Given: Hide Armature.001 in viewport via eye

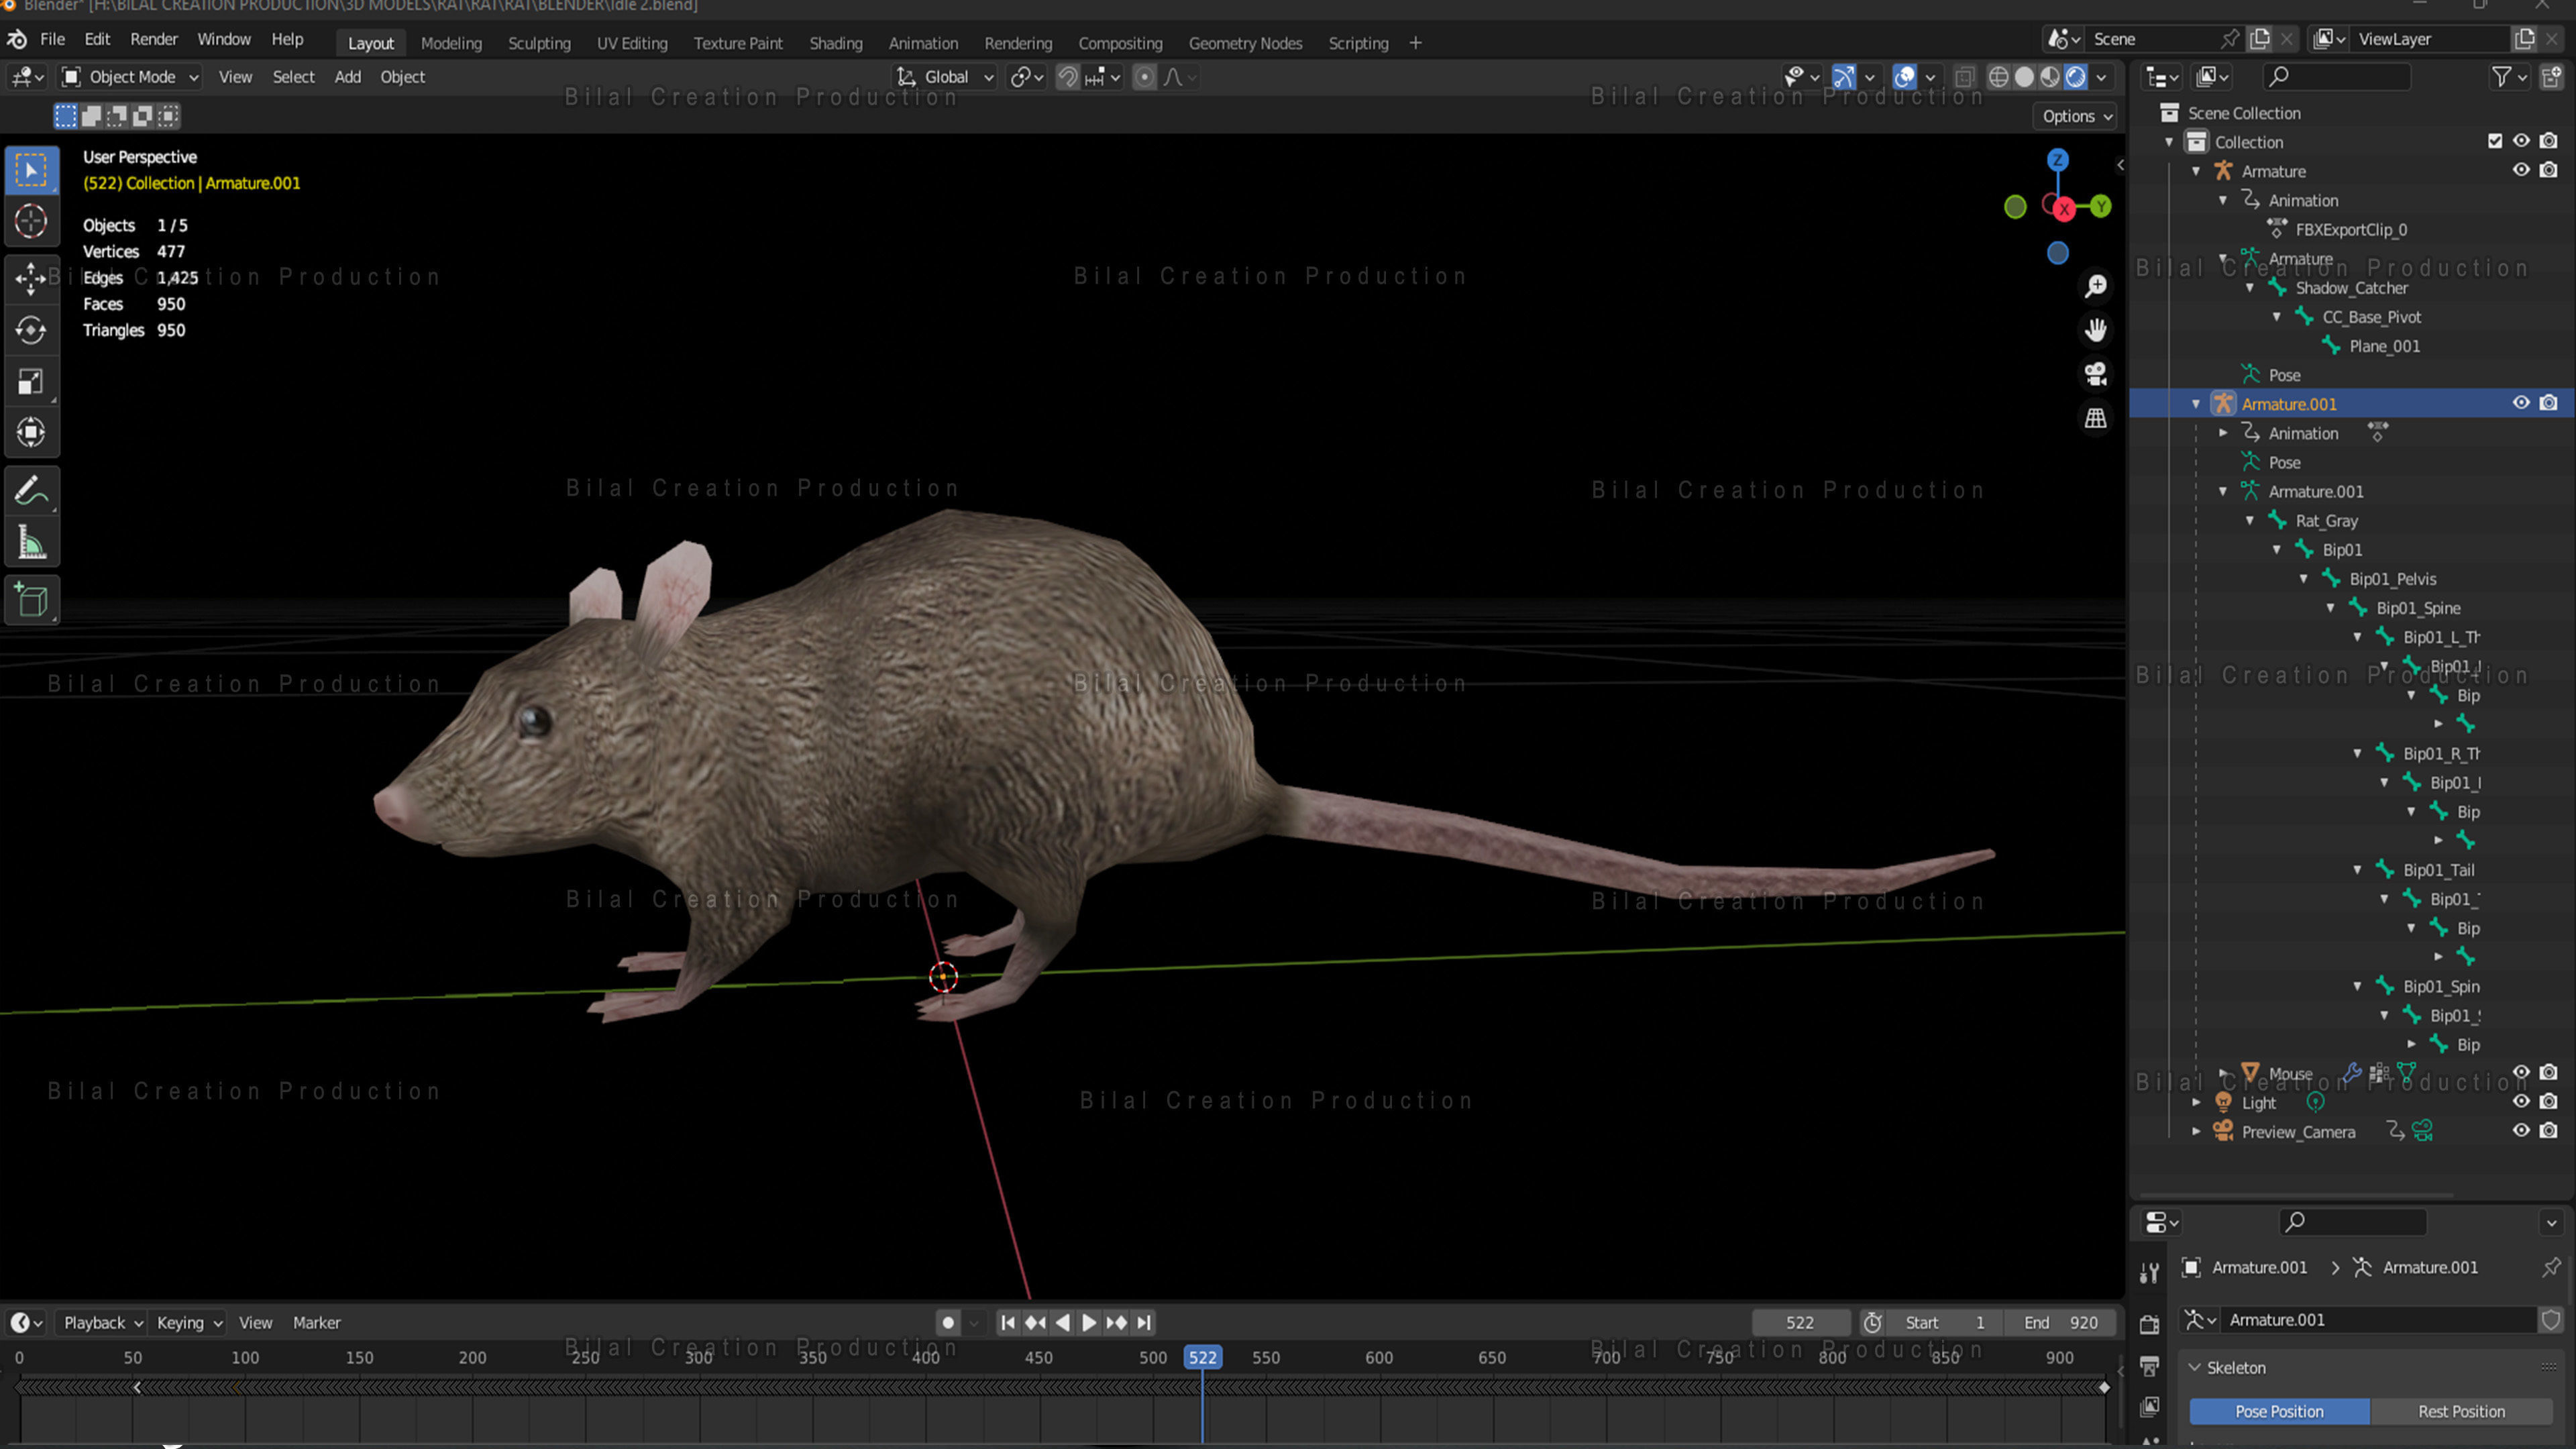Looking at the screenshot, I should [2521, 403].
